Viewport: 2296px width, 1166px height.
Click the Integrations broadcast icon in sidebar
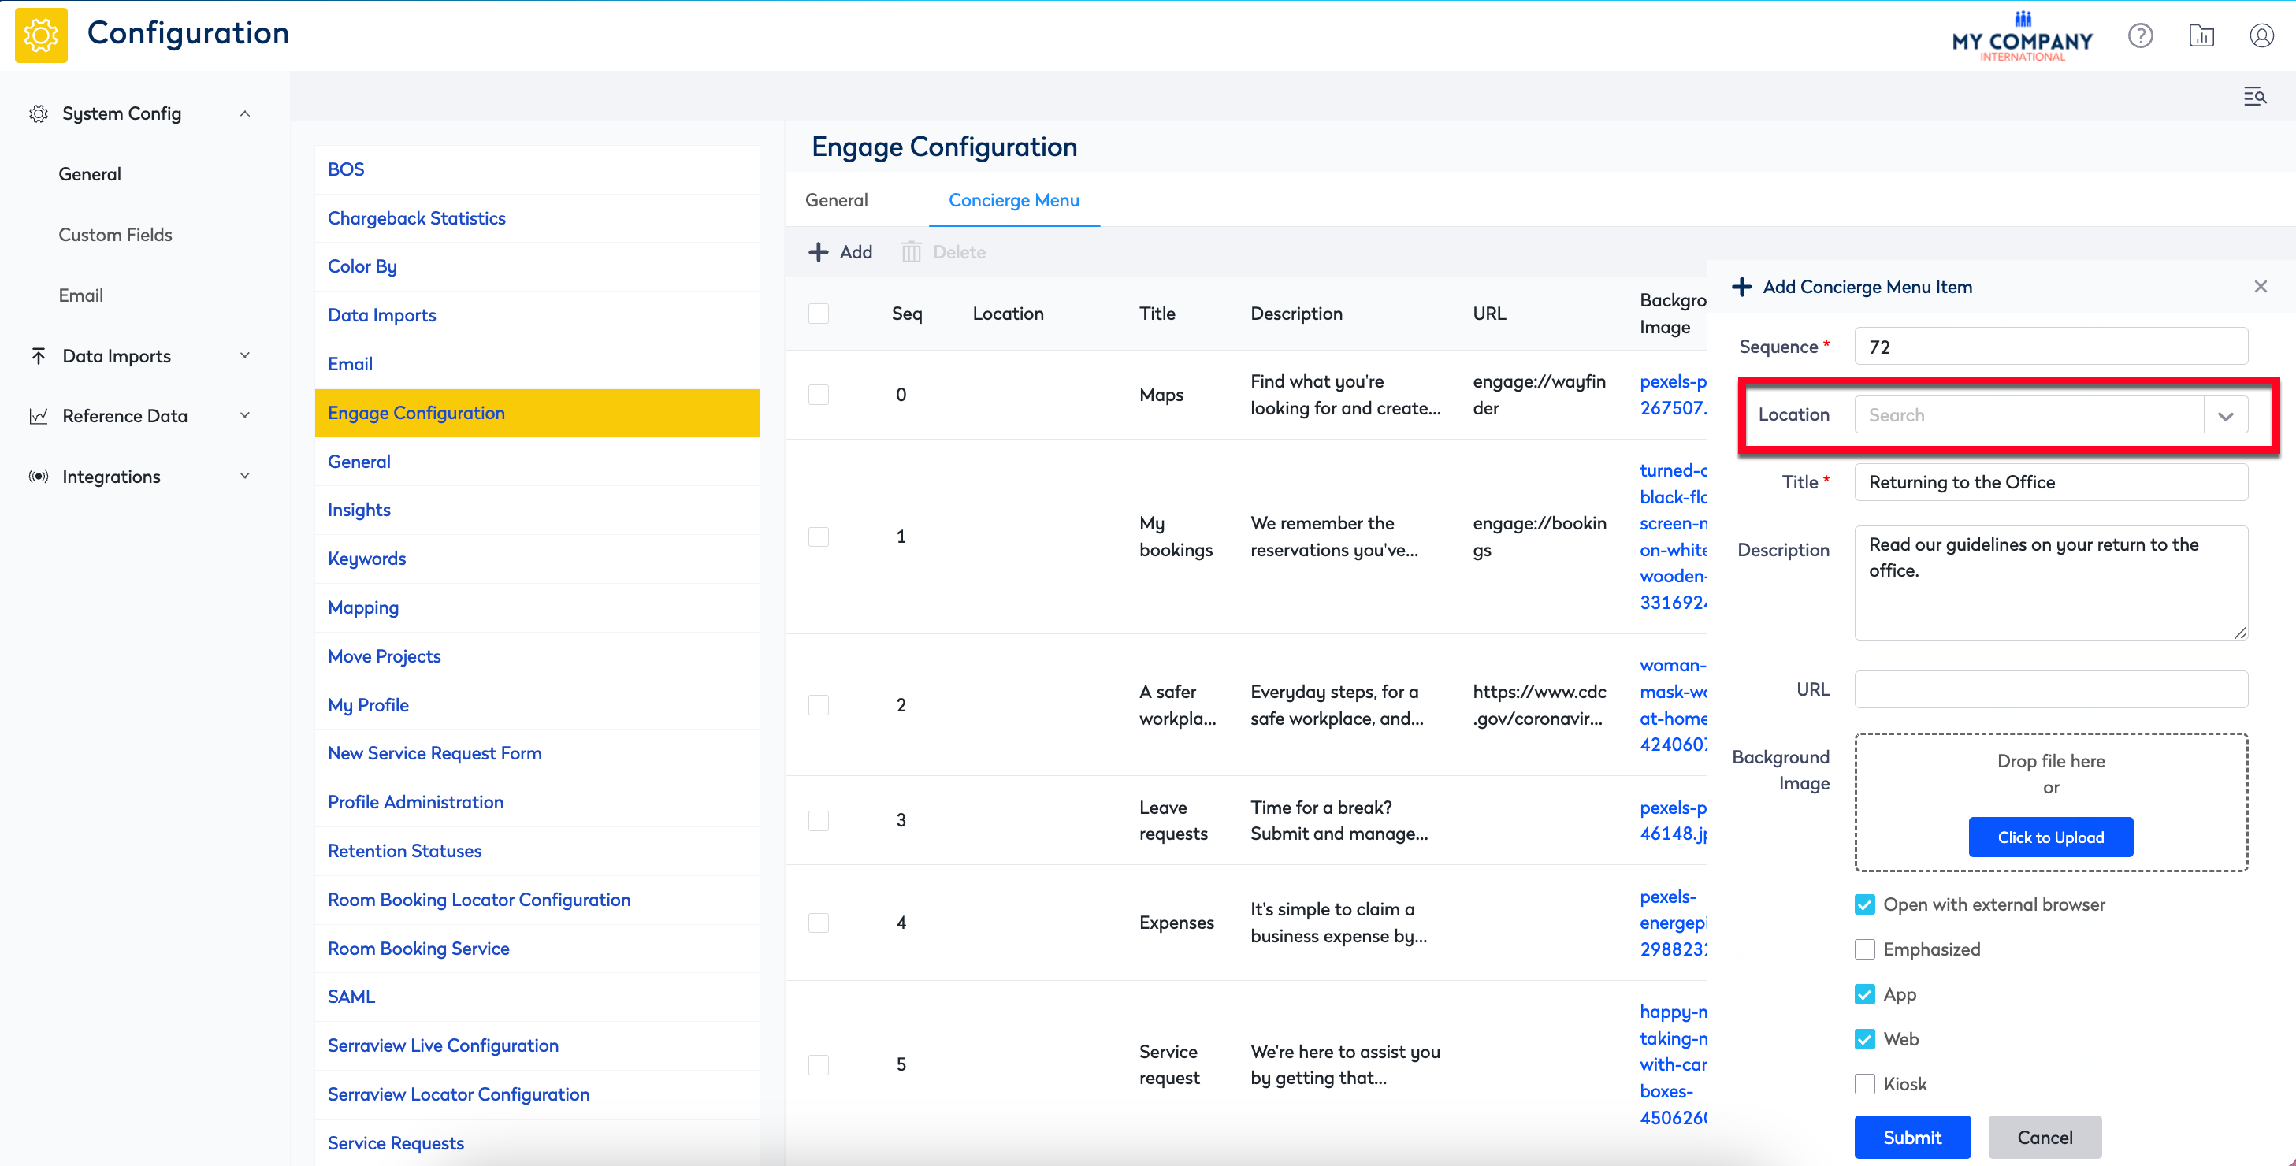coord(39,476)
